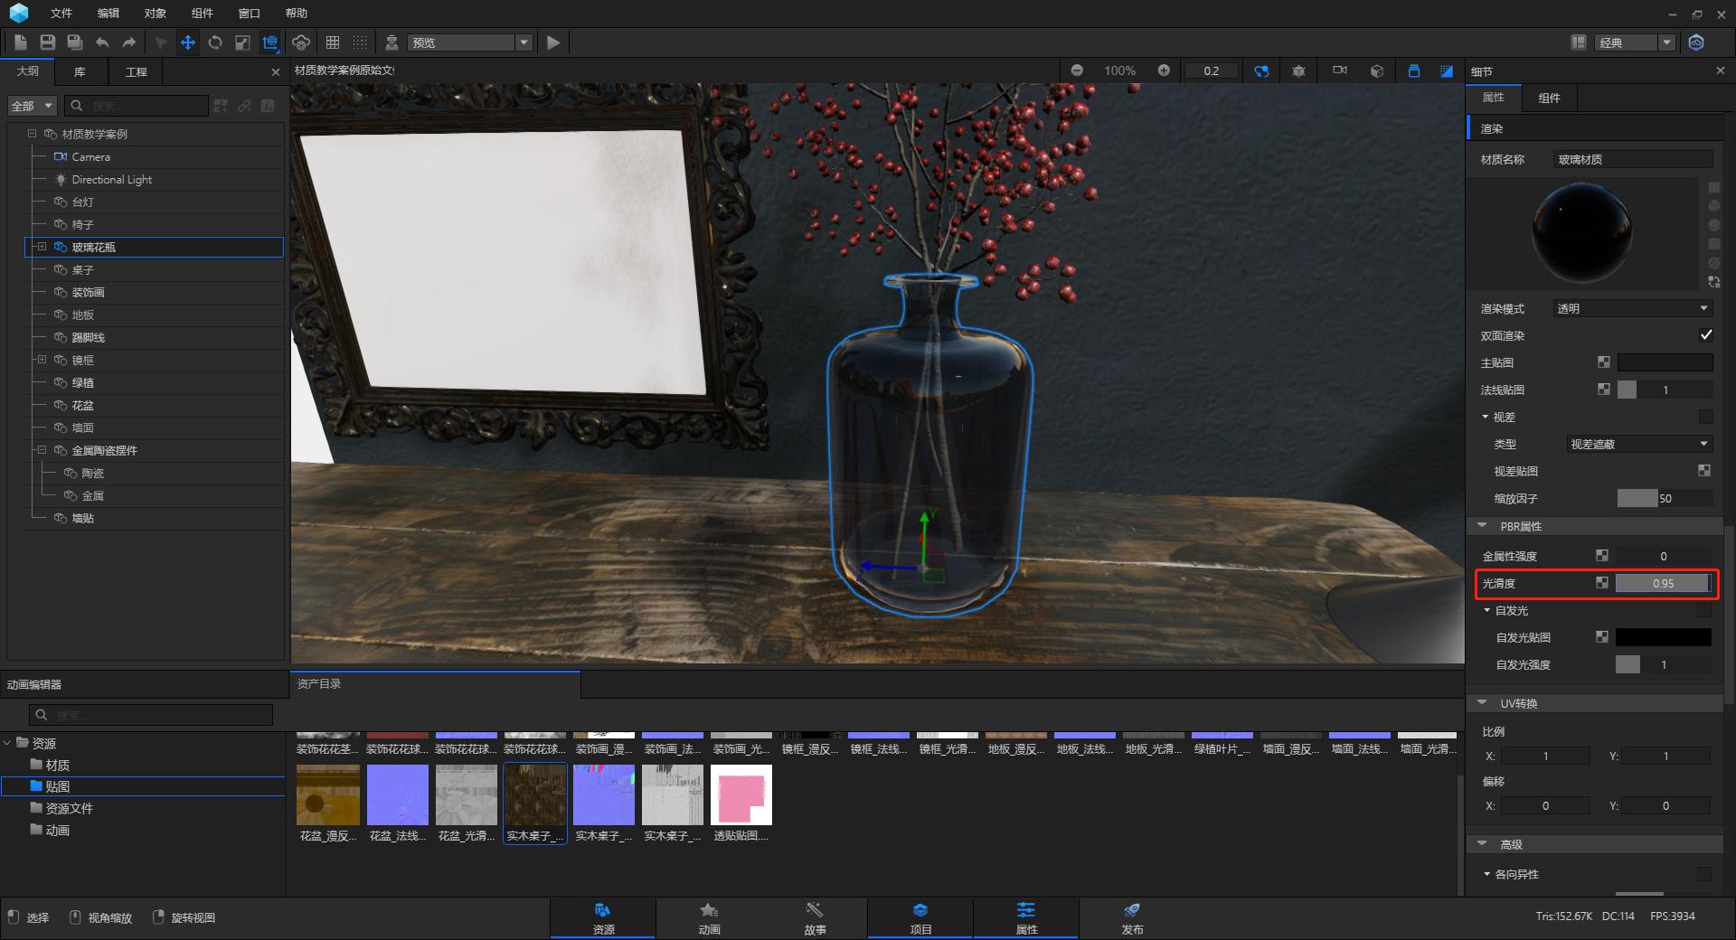
Task: Open the 编辑 menu
Action: pyautogui.click(x=108, y=14)
